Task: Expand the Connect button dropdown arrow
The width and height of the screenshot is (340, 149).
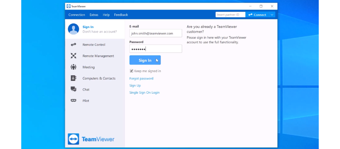Action: point(272,15)
